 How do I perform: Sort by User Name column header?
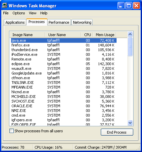[63, 35]
